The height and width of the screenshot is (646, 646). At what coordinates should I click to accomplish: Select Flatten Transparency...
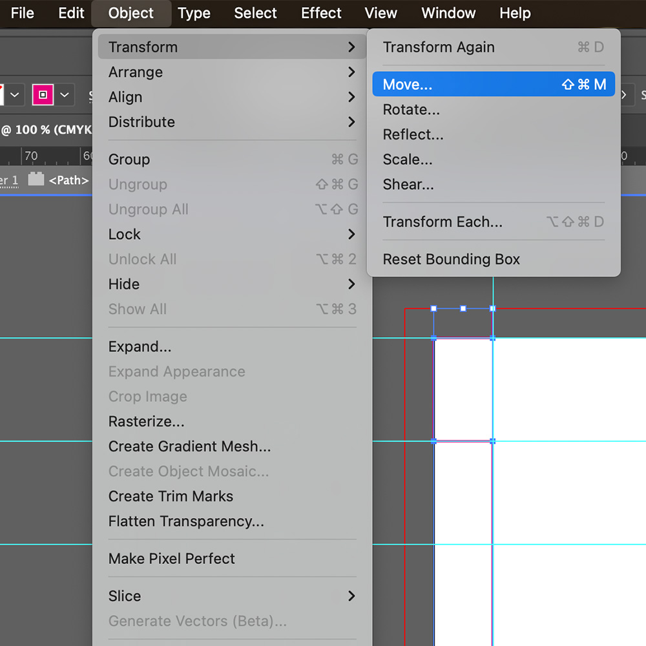[x=232, y=521]
